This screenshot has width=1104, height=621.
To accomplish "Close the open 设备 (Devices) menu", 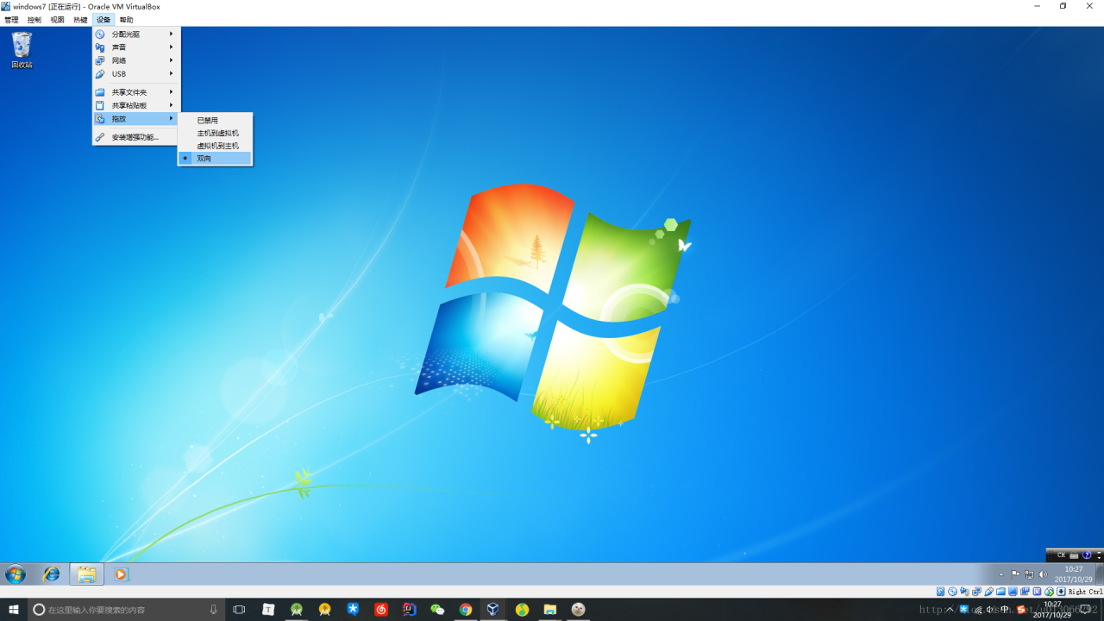I will pyautogui.click(x=103, y=20).
